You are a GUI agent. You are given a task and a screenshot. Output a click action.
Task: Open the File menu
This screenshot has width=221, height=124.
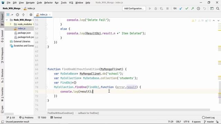tap(8, 3)
